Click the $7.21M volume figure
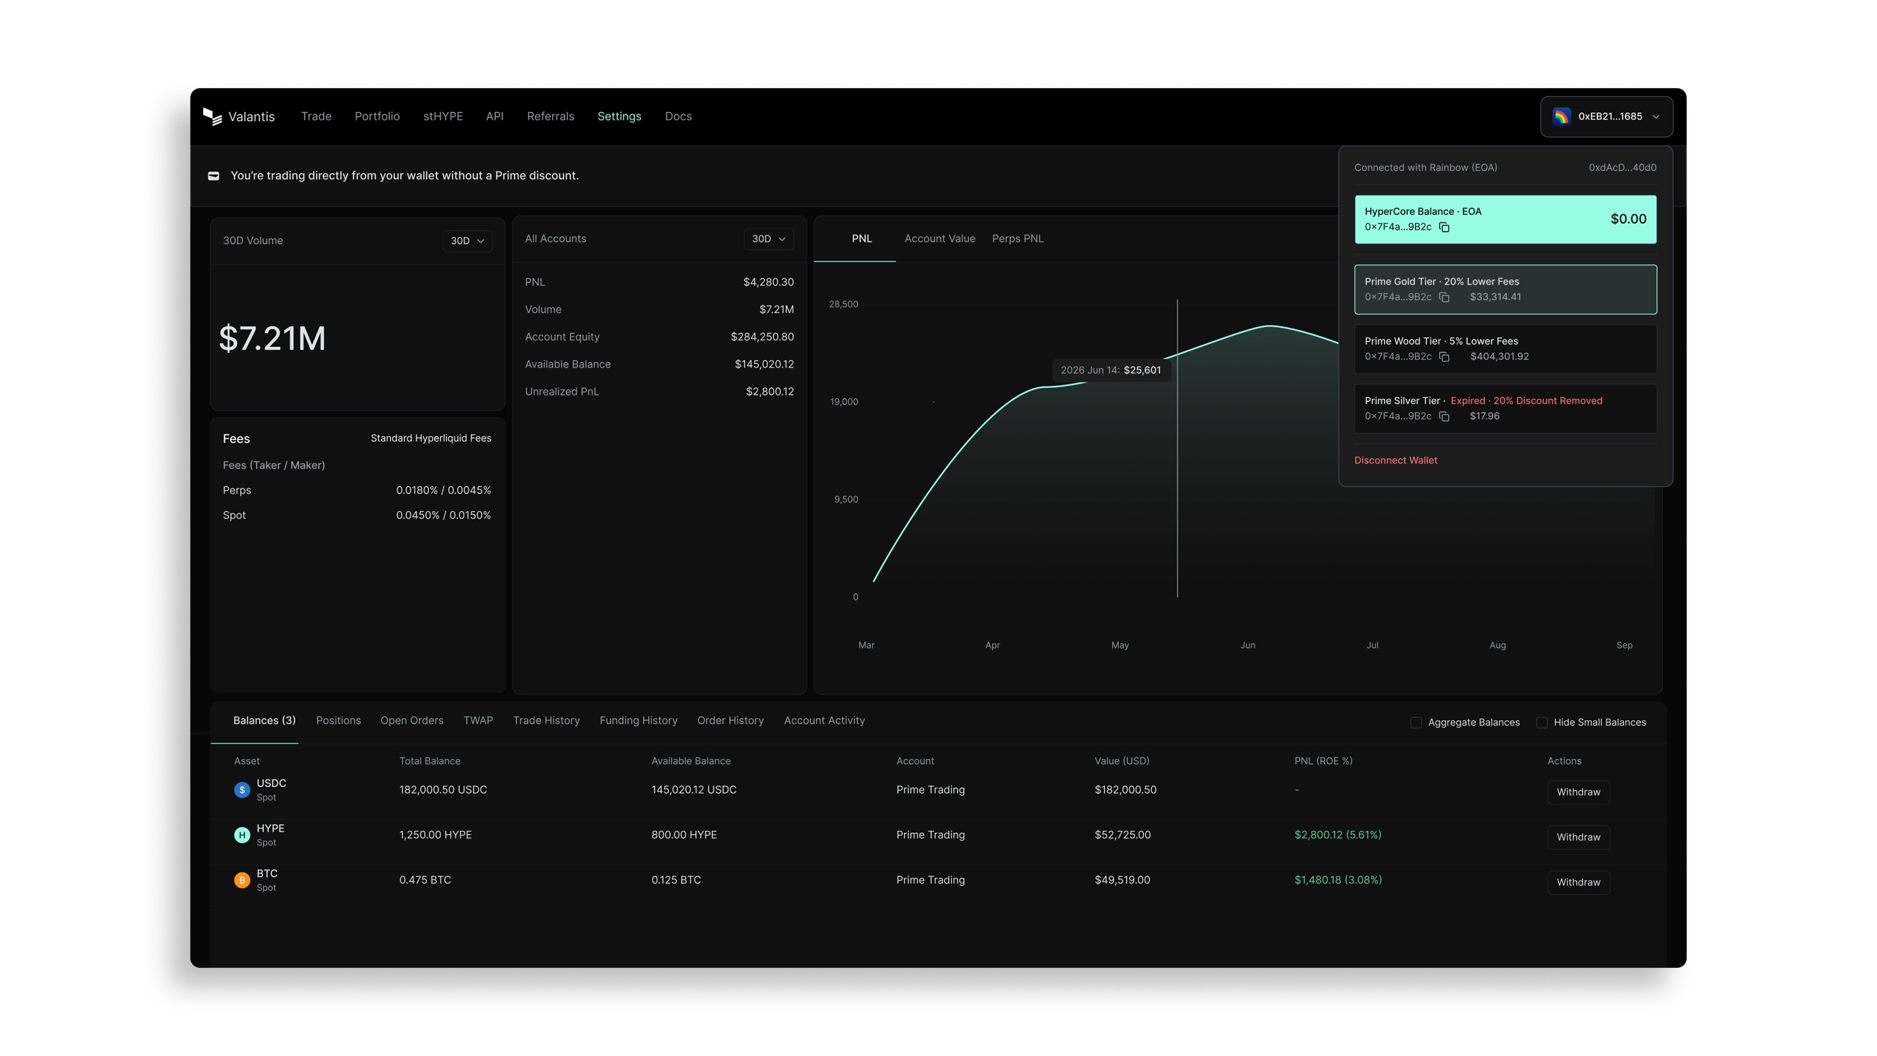 [x=272, y=339]
